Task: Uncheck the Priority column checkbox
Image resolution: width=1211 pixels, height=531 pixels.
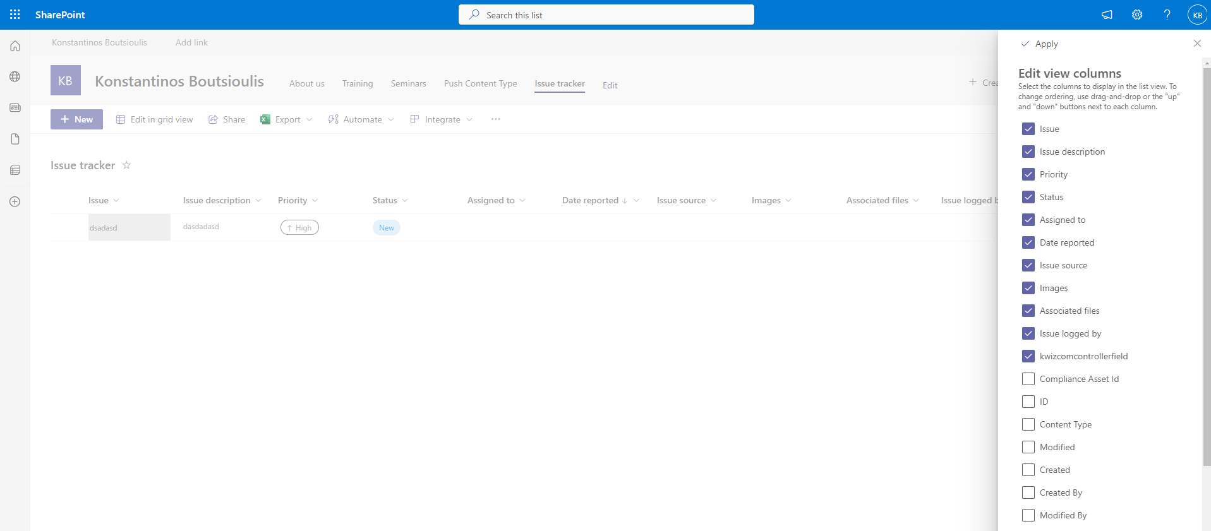Action: [1028, 174]
